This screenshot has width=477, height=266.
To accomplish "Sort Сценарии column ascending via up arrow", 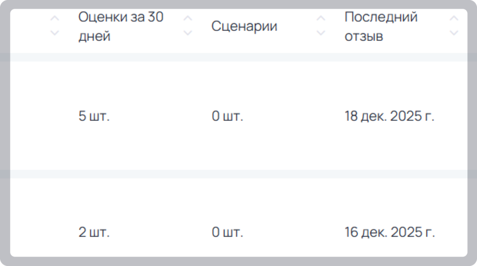I will [x=320, y=18].
